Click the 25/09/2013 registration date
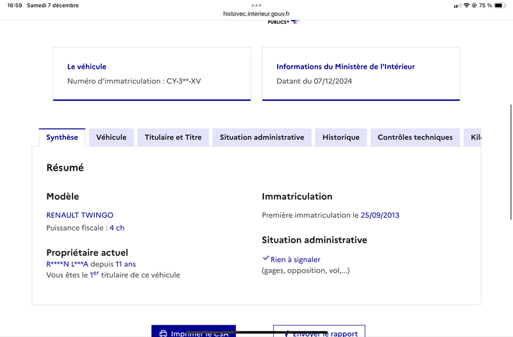Viewport: 513px width, 337px height. tap(380, 215)
